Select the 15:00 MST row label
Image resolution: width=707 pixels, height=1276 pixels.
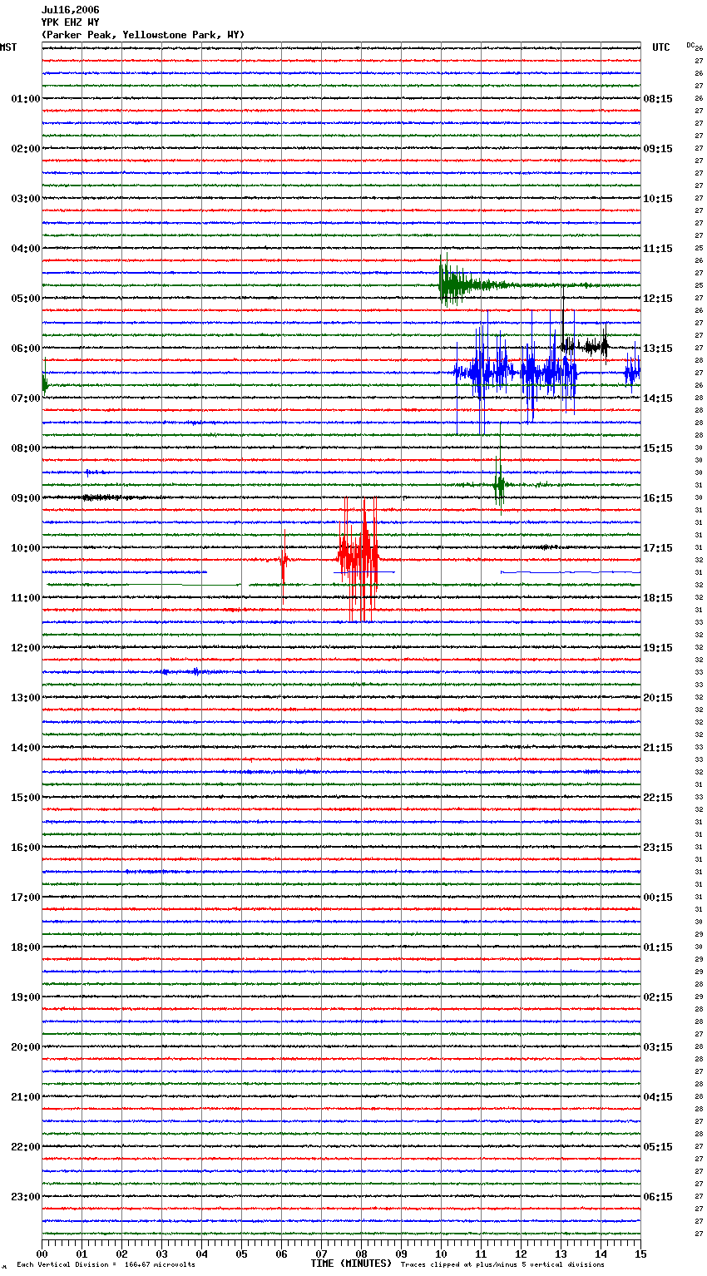[x=25, y=798]
